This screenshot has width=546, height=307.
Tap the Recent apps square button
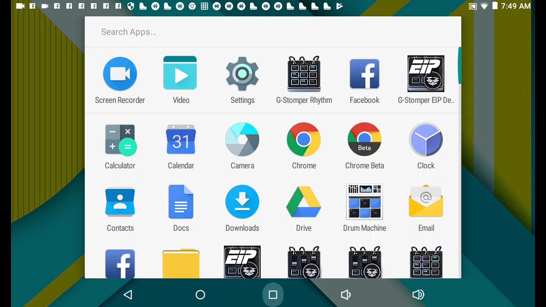[273, 295]
